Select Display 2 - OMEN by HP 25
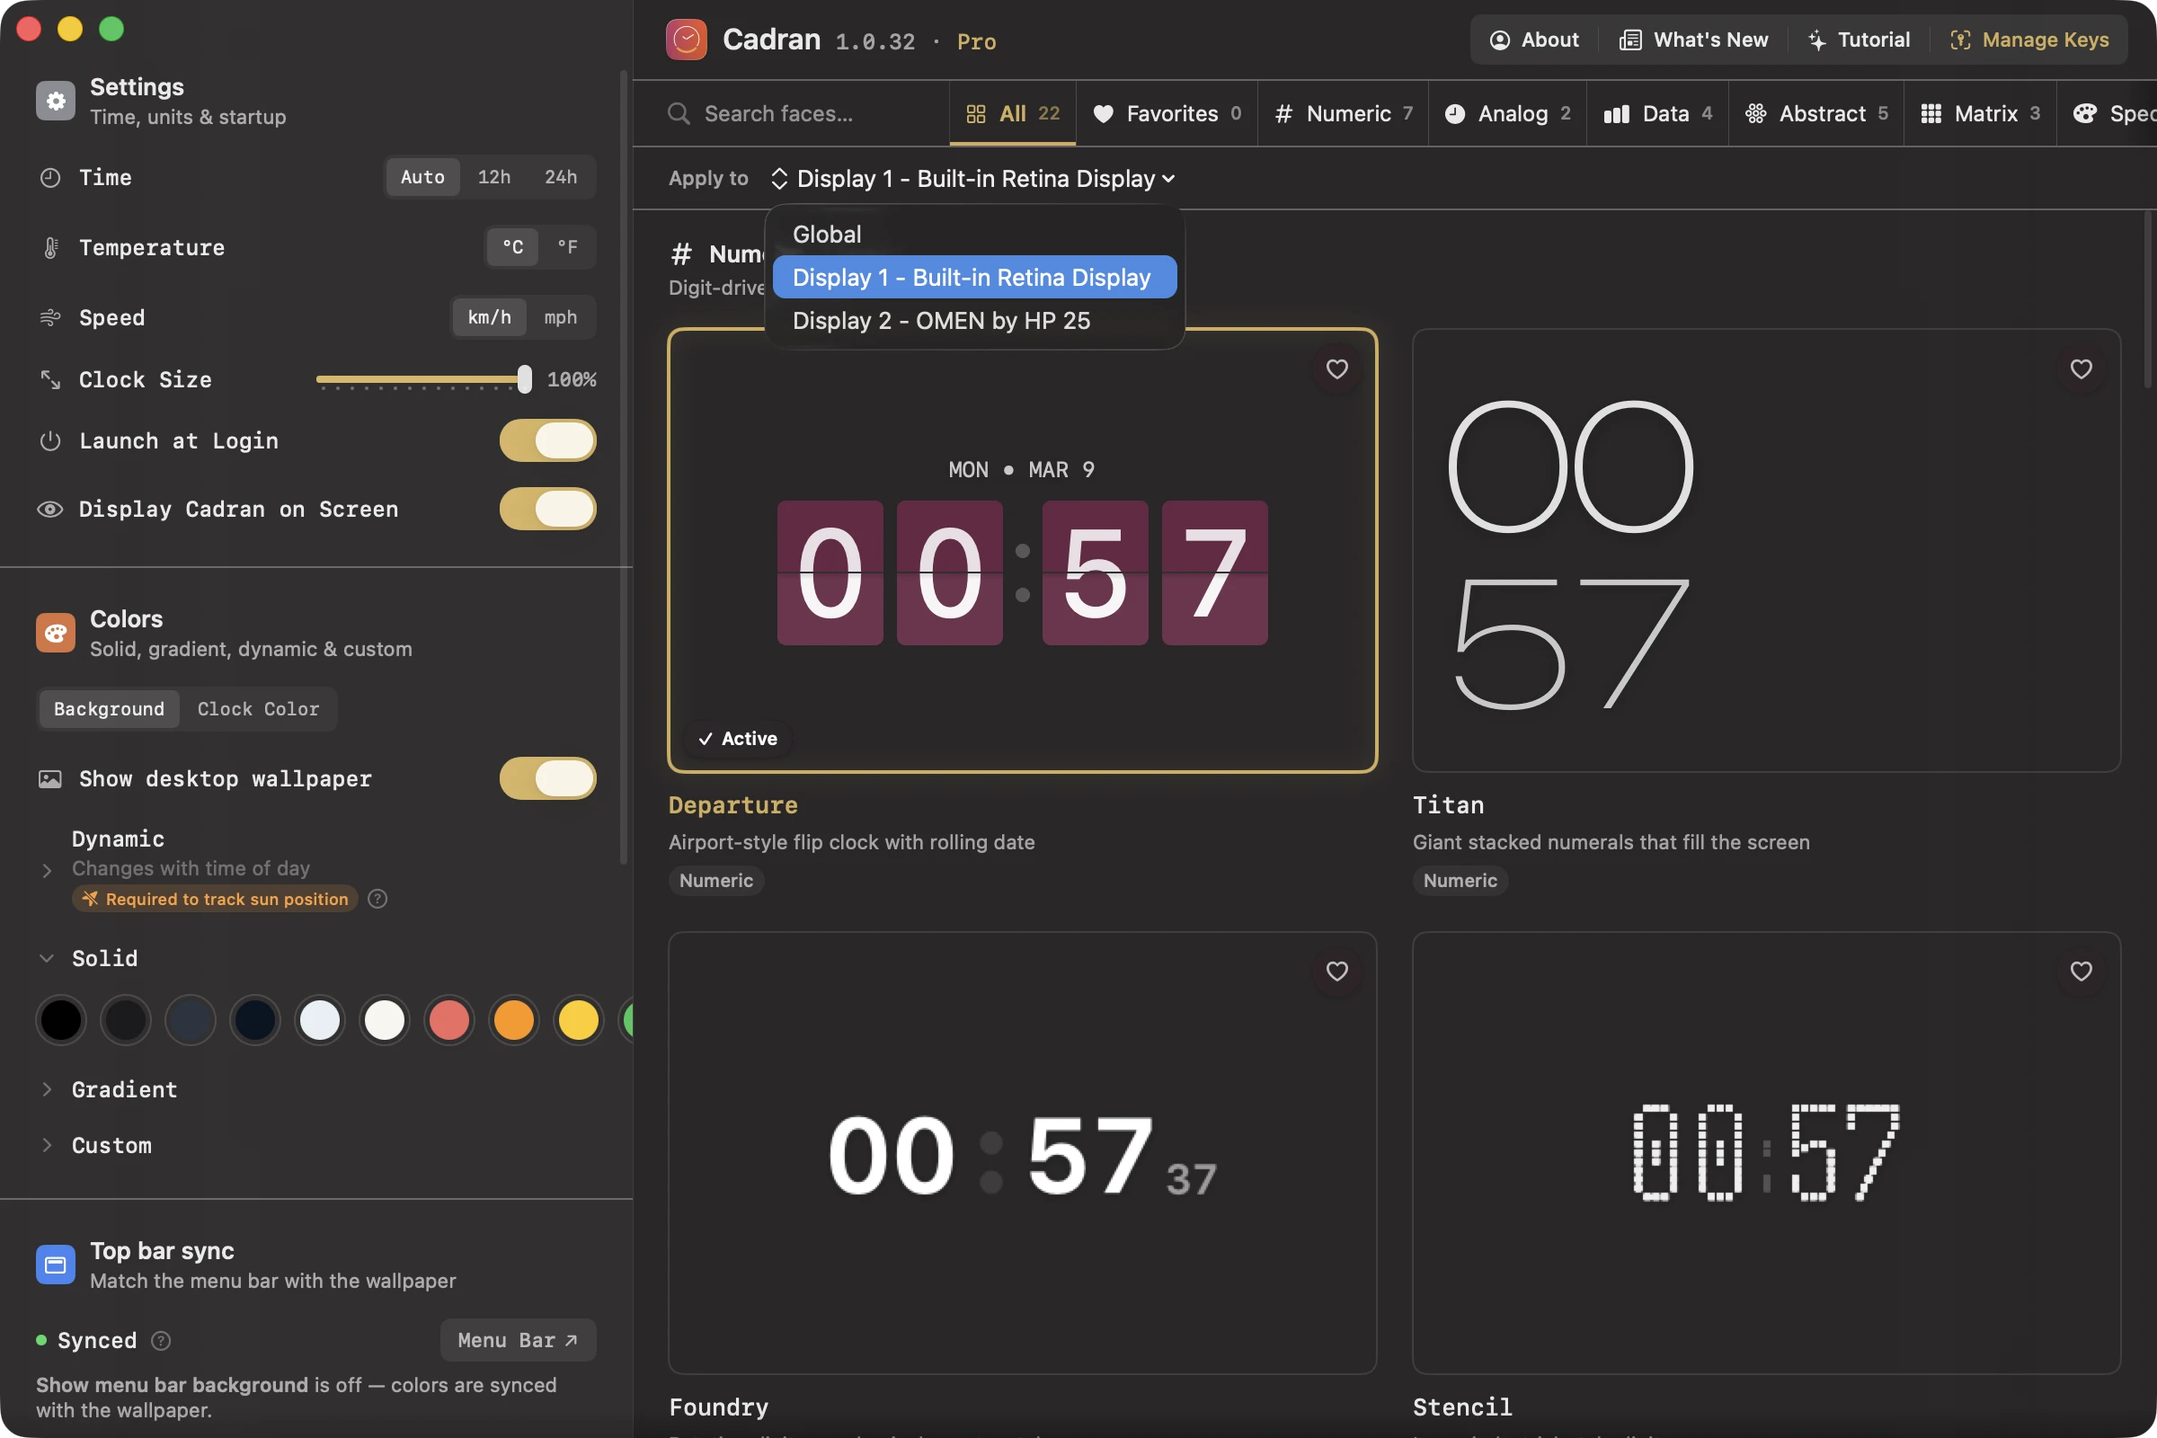The image size is (2157, 1438). click(942, 321)
